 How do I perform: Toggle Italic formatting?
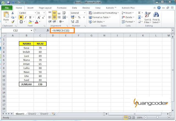point(26,17)
